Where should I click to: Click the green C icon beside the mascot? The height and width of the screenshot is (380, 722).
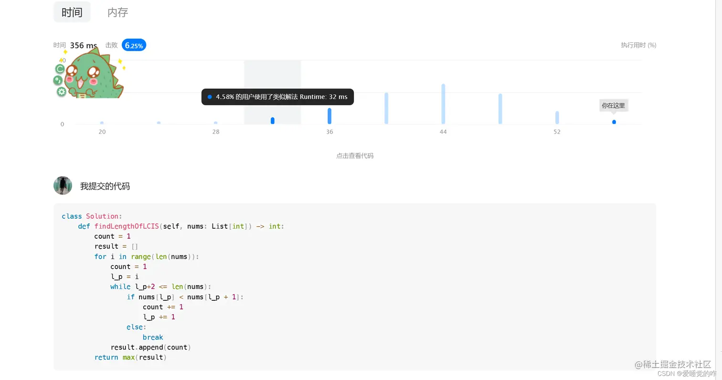point(60,69)
